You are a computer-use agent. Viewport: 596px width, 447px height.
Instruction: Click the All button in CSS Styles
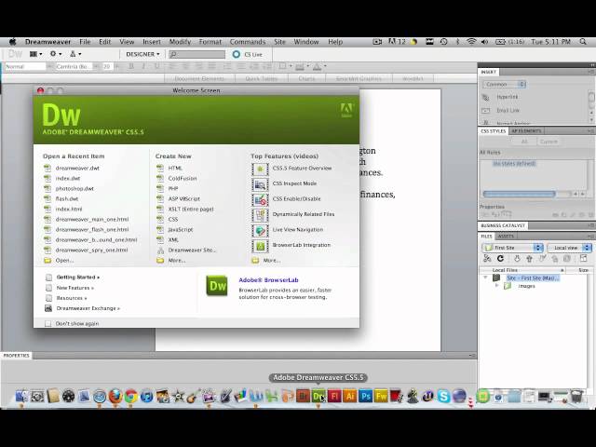tap(524, 142)
